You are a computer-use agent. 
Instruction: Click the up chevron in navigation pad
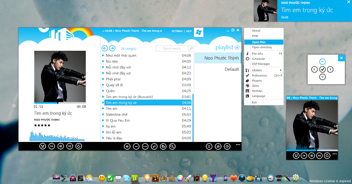322,62
